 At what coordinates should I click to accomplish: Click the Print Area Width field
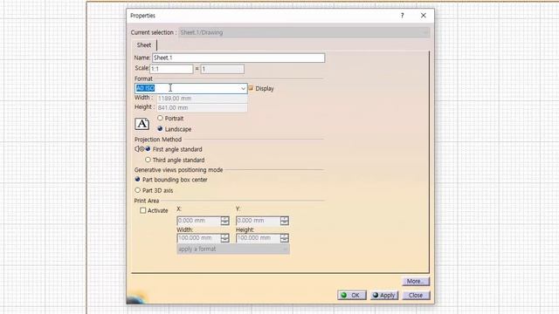pos(198,238)
